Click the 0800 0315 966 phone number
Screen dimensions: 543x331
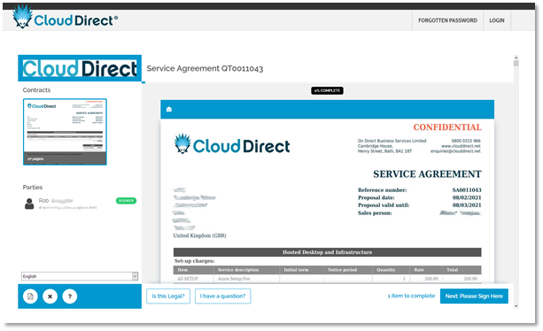point(466,141)
